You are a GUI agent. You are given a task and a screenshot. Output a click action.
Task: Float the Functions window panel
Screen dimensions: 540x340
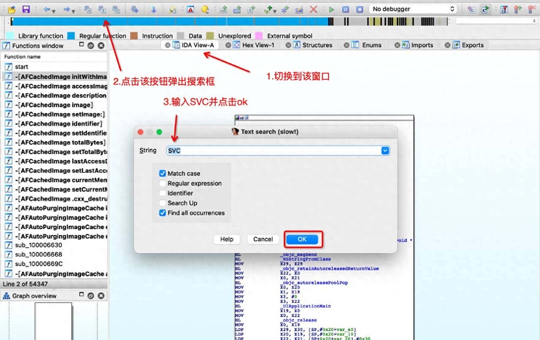[x=90, y=46]
